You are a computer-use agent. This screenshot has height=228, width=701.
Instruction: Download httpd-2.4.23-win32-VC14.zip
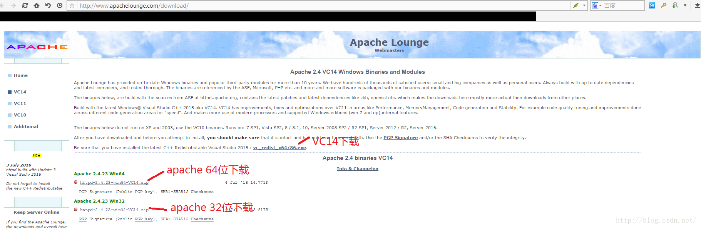(114, 210)
